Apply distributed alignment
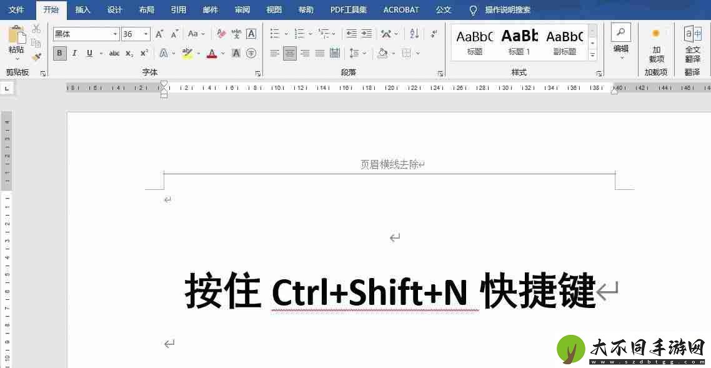This screenshot has width=711, height=368. (335, 53)
